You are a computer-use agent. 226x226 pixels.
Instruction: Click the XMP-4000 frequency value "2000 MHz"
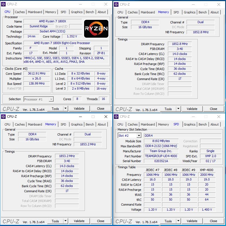(207, 175)
